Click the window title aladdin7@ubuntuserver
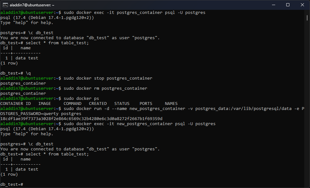This screenshot has height=188, width=310. (x=32, y=5)
